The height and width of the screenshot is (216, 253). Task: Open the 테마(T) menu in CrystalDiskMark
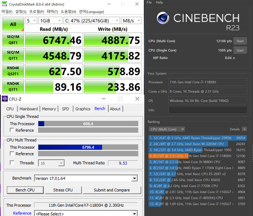pos(52,12)
